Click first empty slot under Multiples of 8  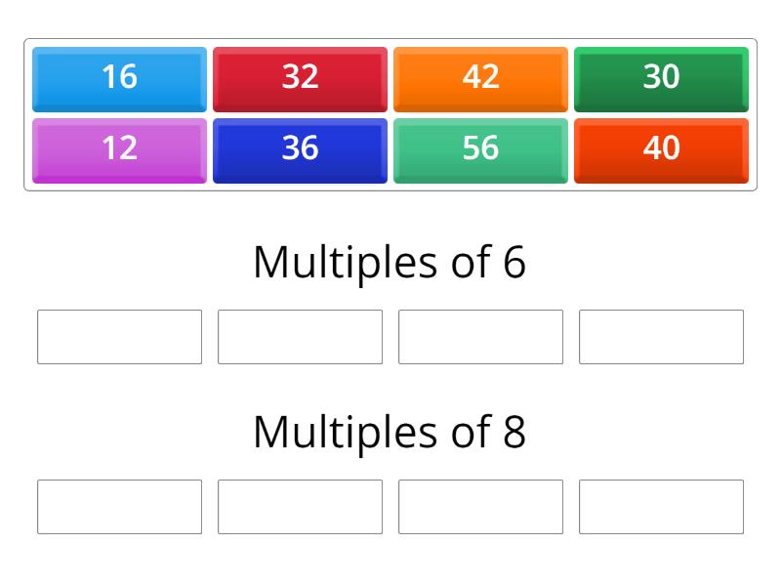coord(119,507)
